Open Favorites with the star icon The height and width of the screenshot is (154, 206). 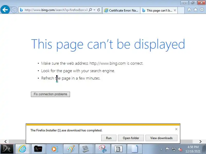195,10
